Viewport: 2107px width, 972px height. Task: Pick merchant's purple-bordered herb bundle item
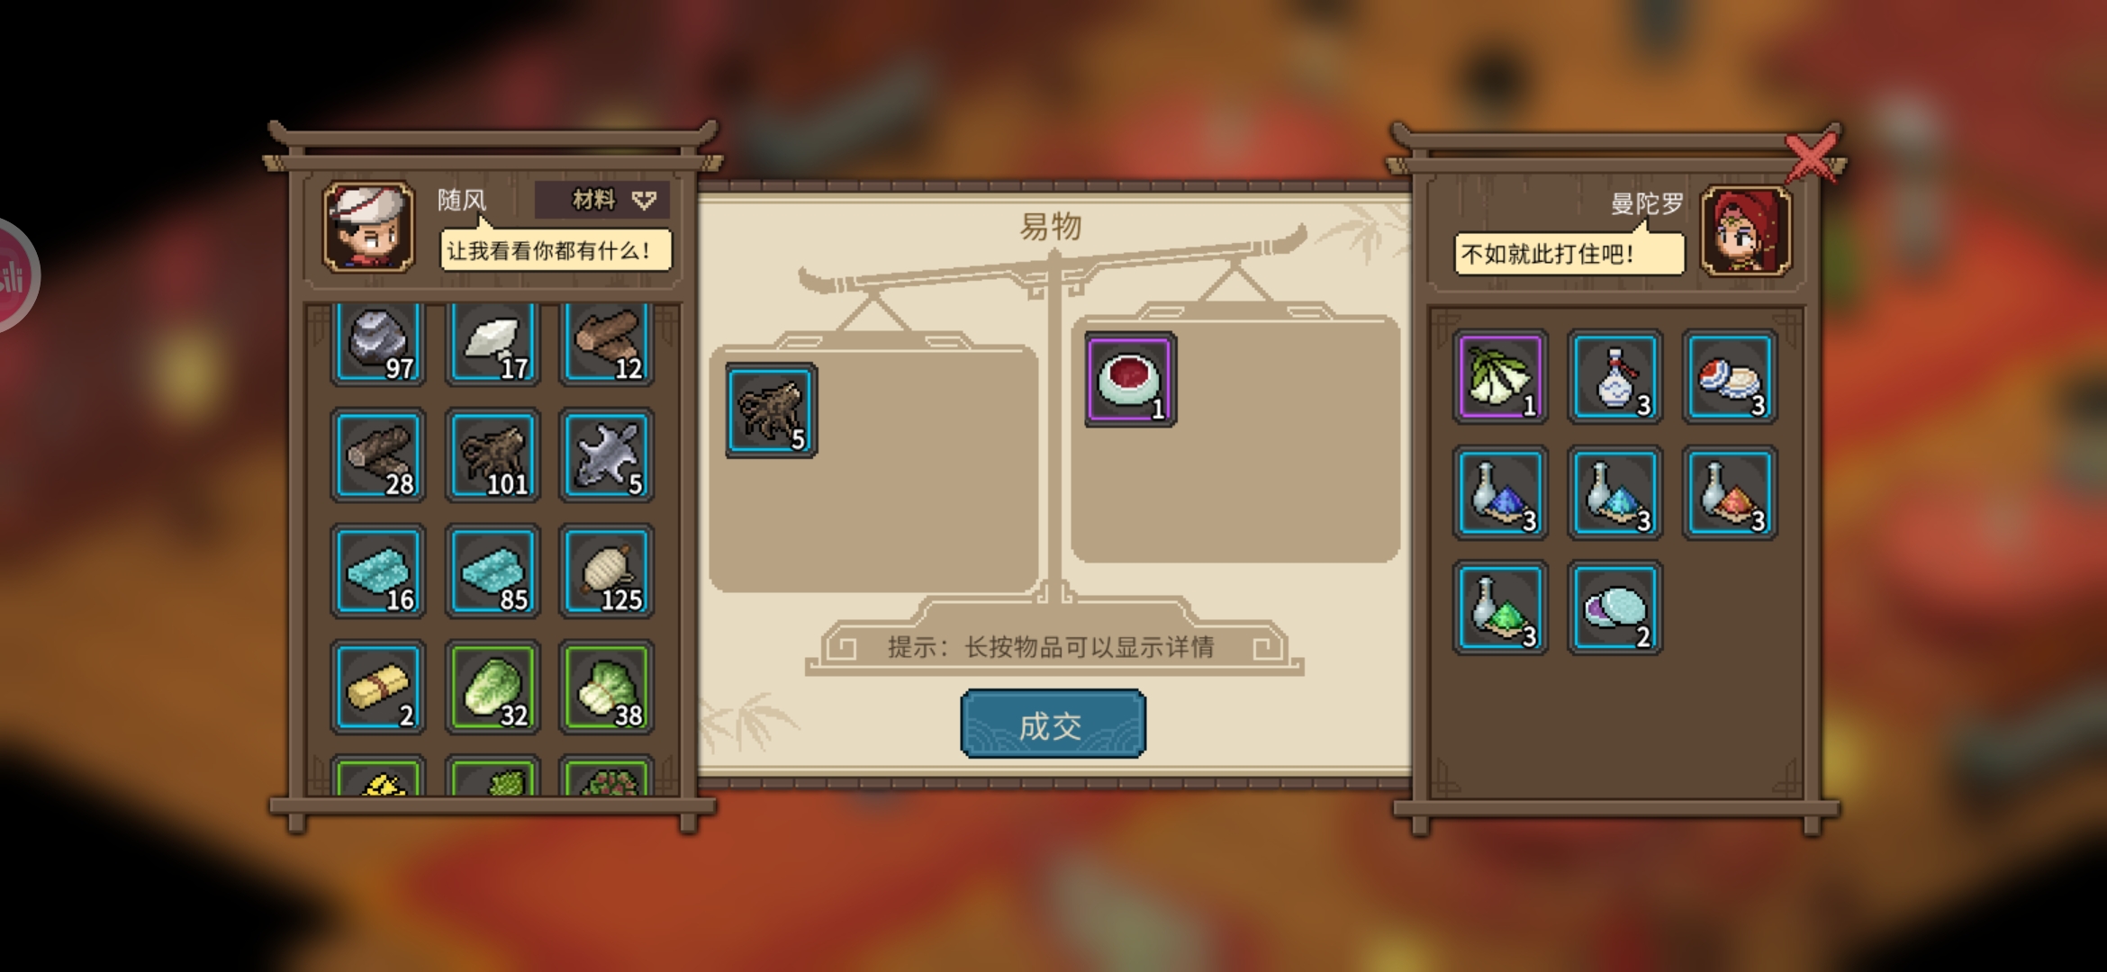tap(1500, 377)
